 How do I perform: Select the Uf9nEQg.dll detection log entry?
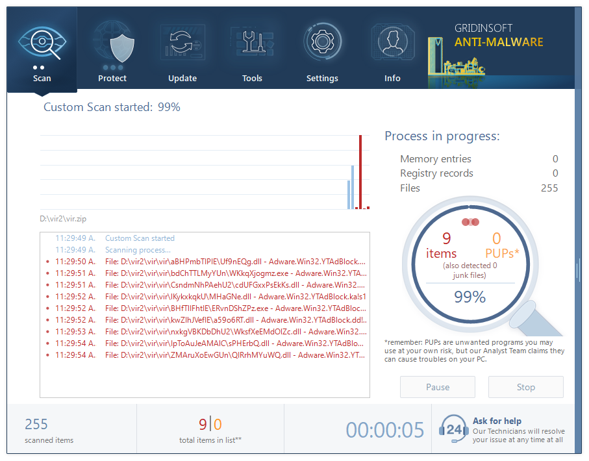[x=236, y=262]
